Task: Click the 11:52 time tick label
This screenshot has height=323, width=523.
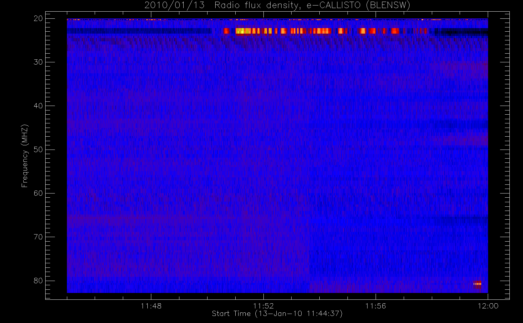Action: [x=263, y=306]
